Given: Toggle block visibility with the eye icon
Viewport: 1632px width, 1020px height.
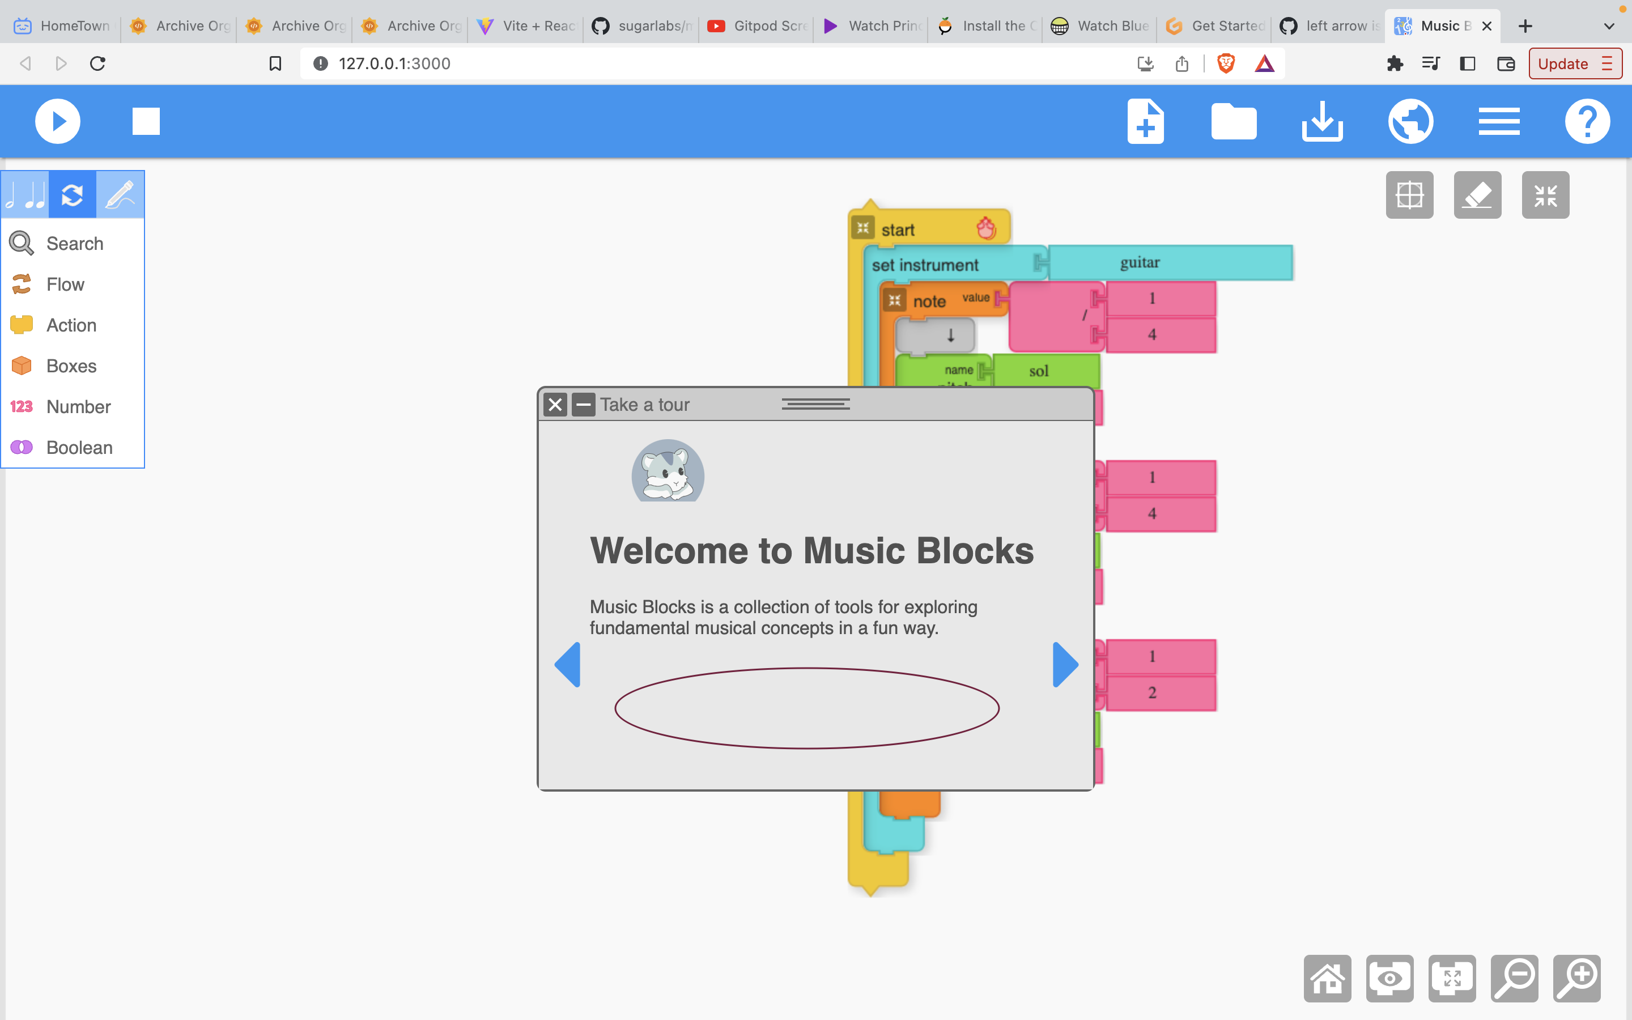Looking at the screenshot, I should click(1391, 978).
